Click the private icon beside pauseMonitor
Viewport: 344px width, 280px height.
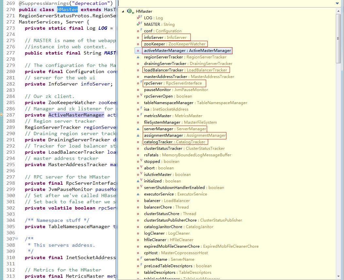coord(138,90)
